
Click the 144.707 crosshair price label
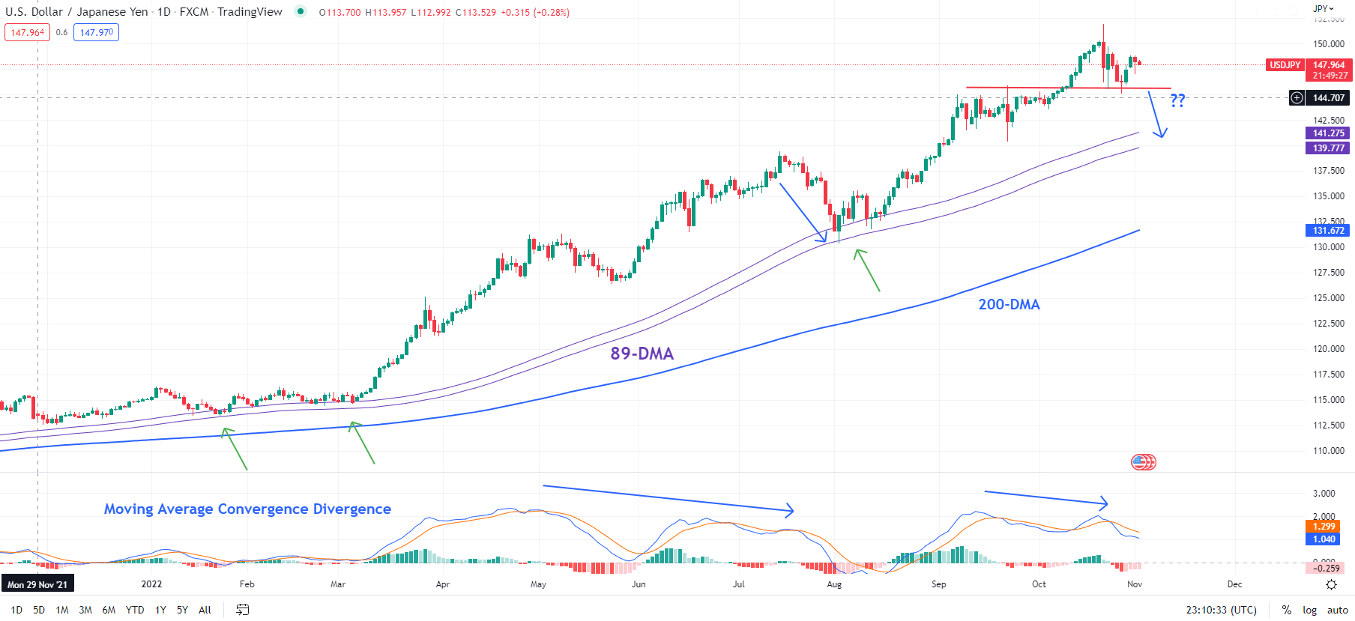1328,98
